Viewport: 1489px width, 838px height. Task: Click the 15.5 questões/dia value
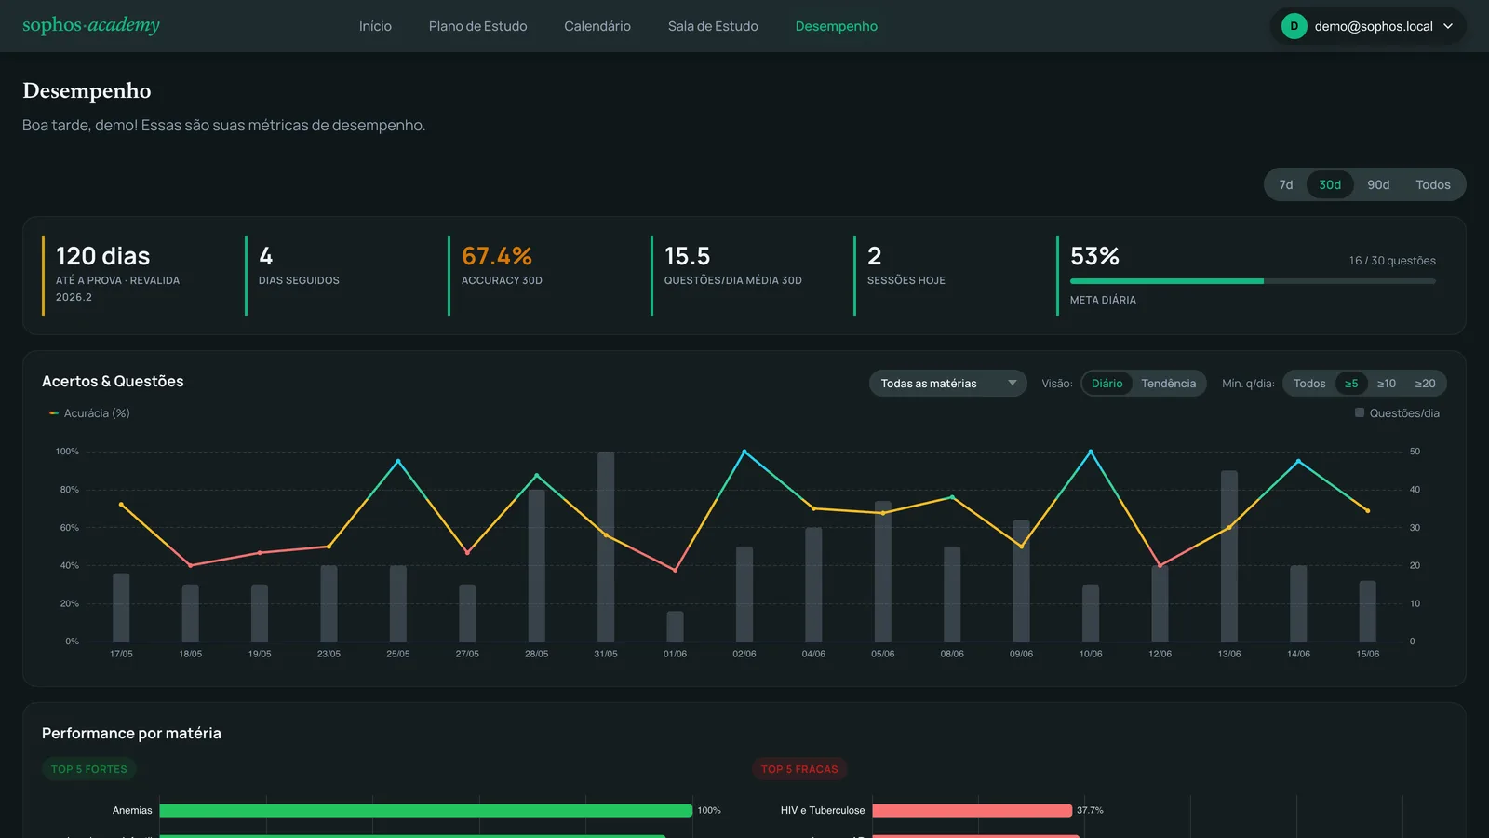687,256
